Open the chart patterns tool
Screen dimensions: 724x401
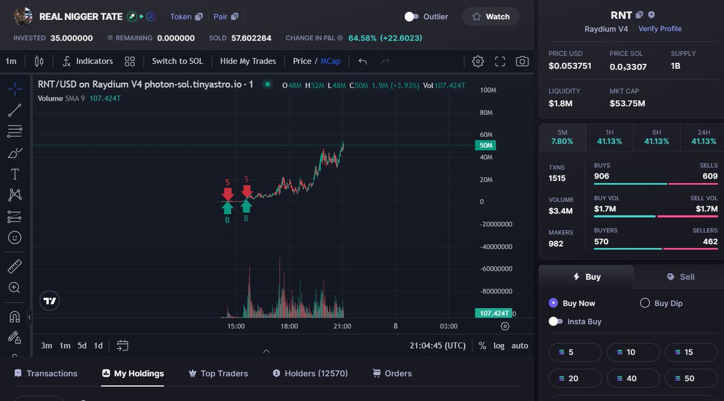(15, 195)
